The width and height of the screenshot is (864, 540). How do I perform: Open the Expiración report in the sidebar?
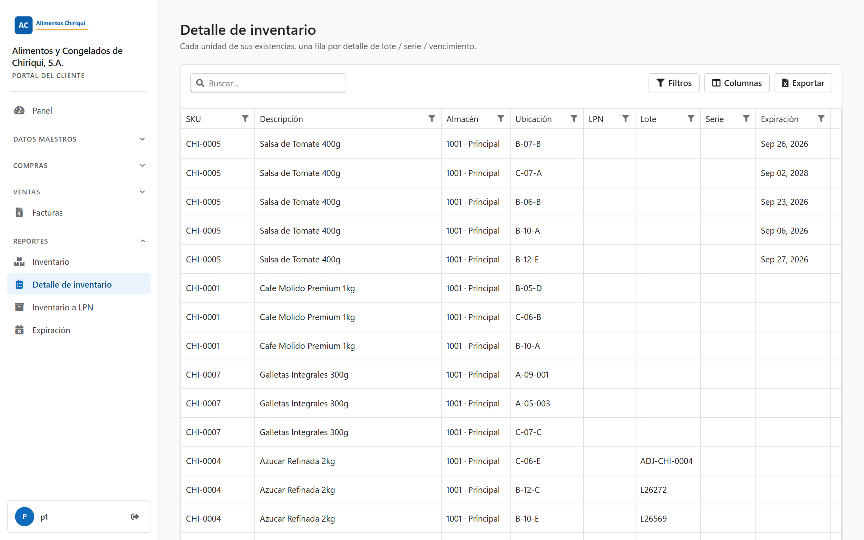[79, 330]
